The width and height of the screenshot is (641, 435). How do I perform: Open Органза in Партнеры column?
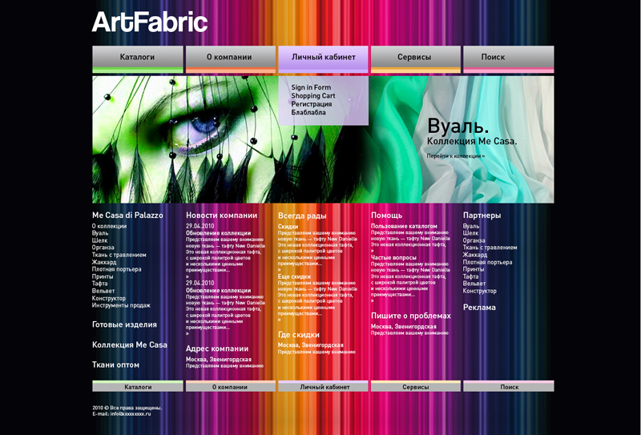[474, 240]
